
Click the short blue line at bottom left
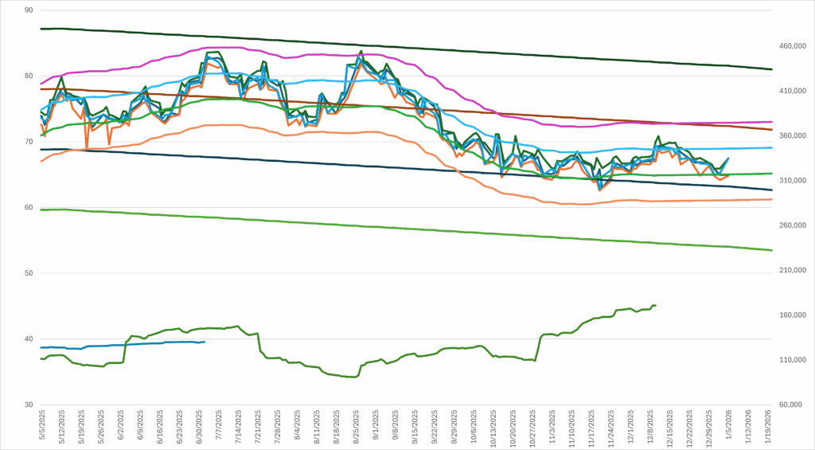(x=119, y=345)
